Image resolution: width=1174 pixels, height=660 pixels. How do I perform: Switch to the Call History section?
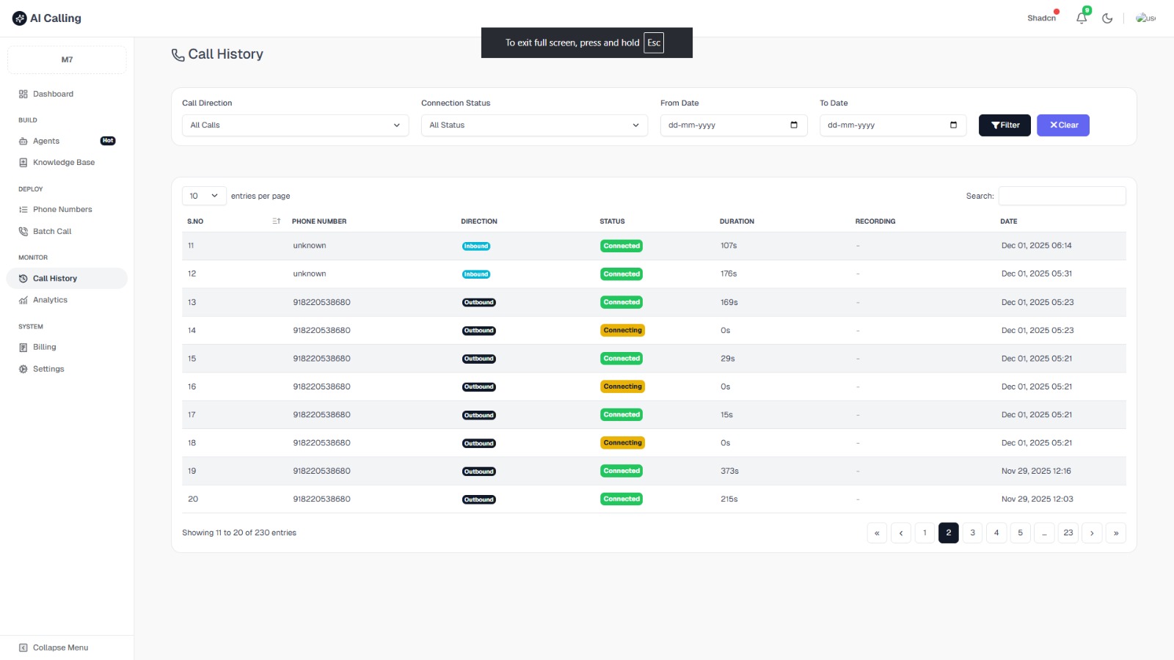[55, 278]
